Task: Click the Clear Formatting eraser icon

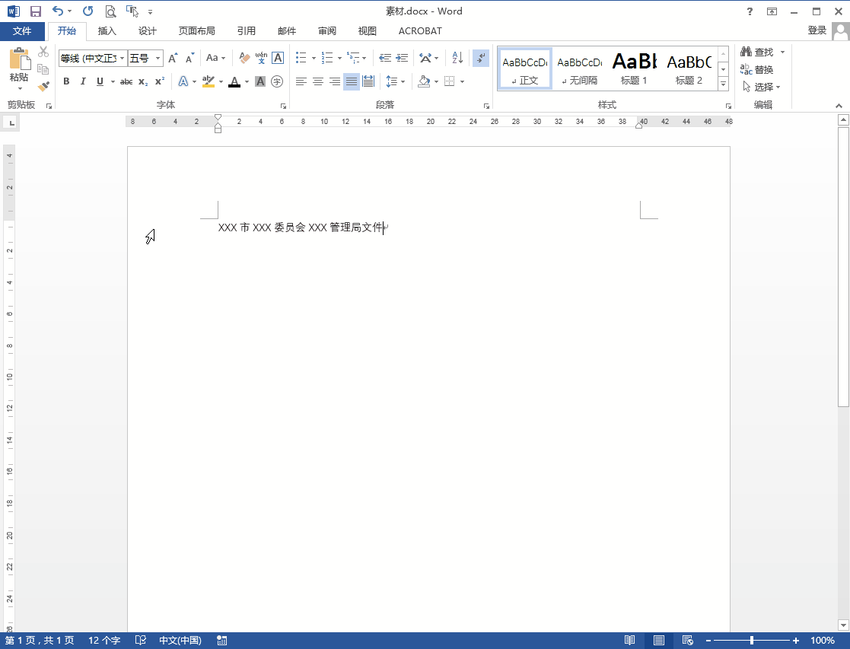Action: [x=244, y=58]
